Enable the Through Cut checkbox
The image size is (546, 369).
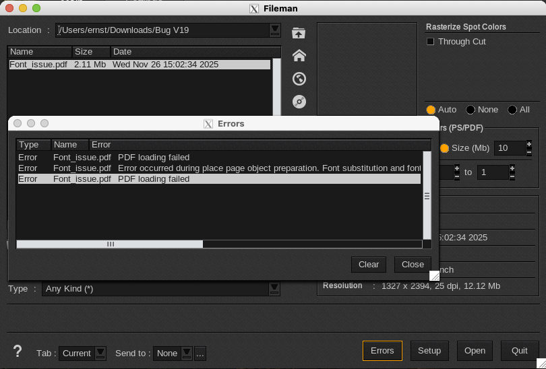pyautogui.click(x=431, y=42)
